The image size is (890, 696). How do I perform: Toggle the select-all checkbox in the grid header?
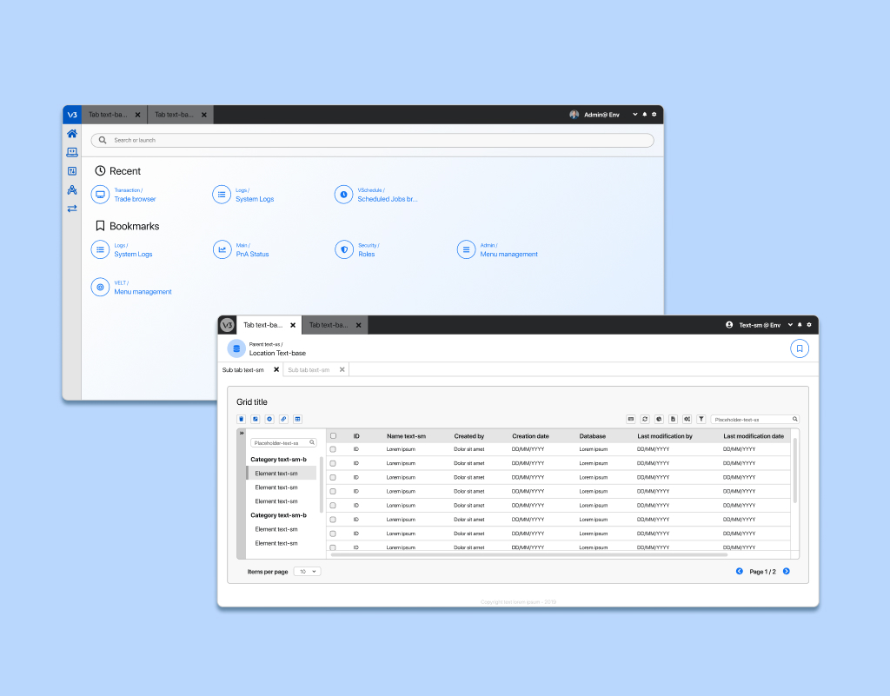(x=333, y=436)
